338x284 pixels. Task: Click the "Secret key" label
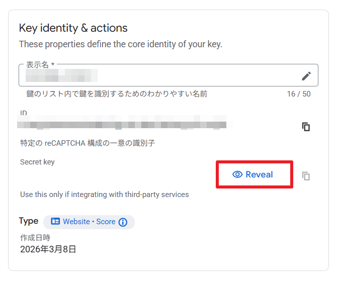(37, 162)
